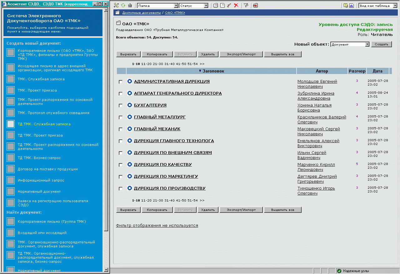
Task: Select the ДИРЕКЦИЯ ПО КАЧЕСТВУ checkbox
Action: point(121,165)
